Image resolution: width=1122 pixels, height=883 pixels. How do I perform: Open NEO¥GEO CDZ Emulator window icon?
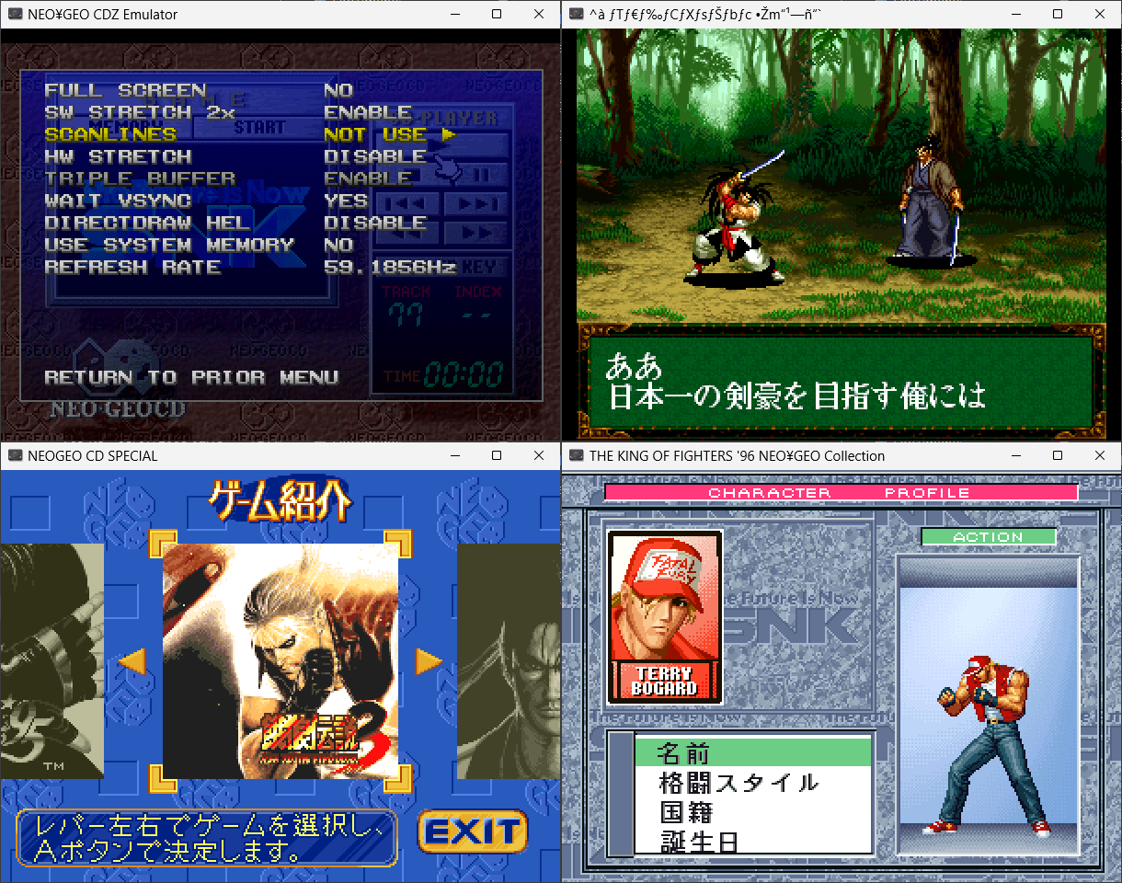(x=14, y=14)
